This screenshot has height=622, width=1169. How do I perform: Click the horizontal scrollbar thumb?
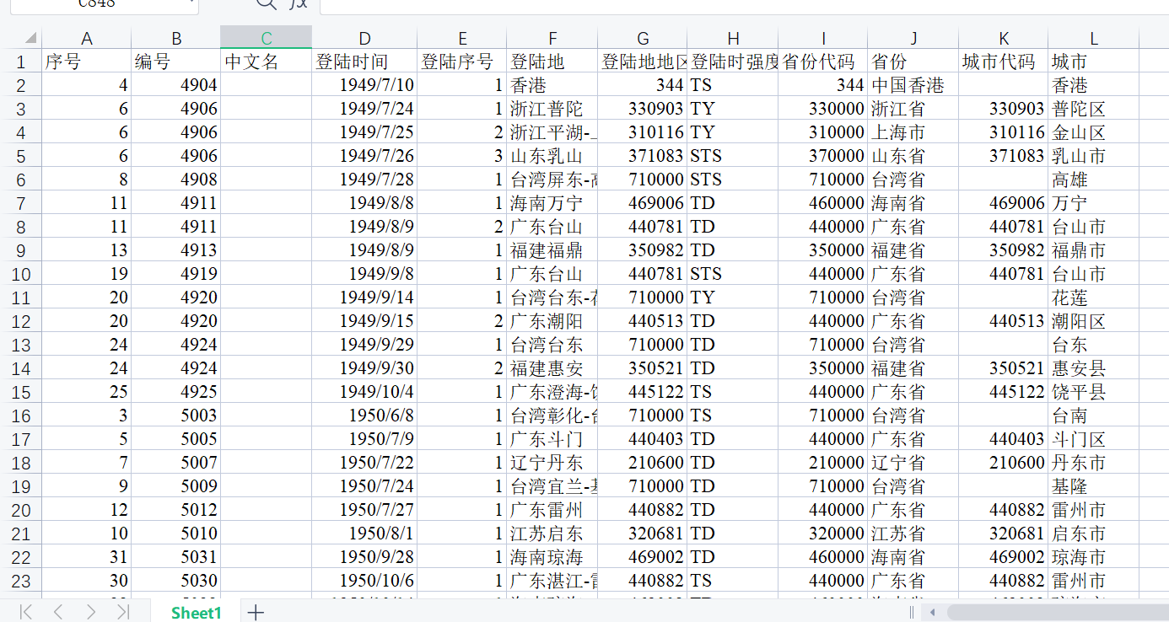1058,612
